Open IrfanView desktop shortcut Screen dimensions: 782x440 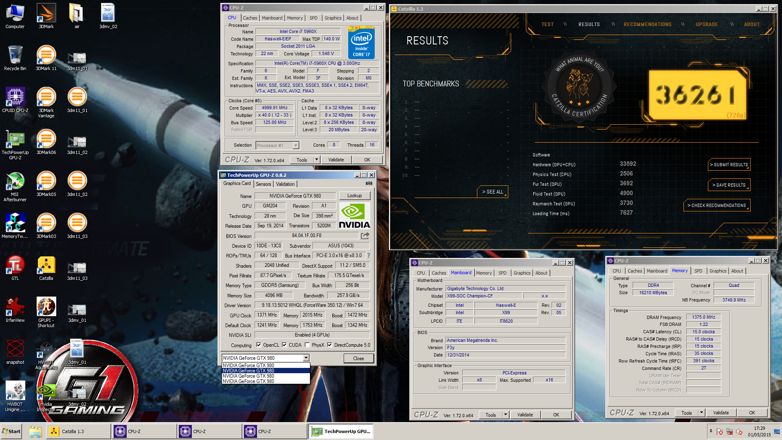point(15,310)
